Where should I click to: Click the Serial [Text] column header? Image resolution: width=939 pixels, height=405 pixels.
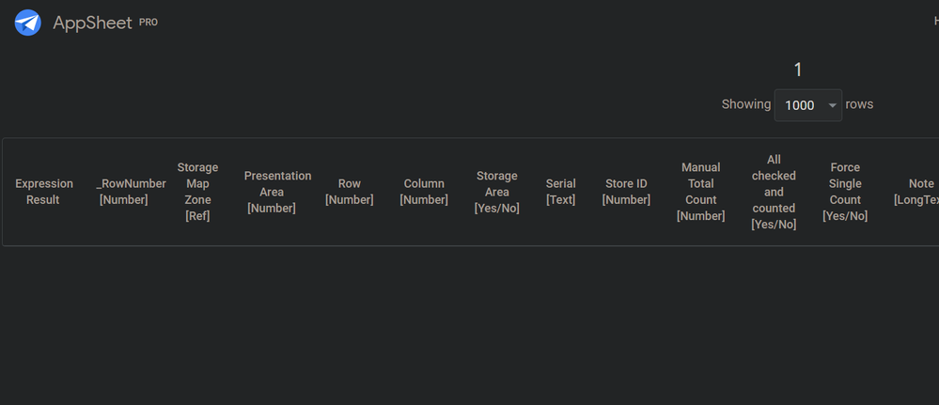pyautogui.click(x=560, y=192)
